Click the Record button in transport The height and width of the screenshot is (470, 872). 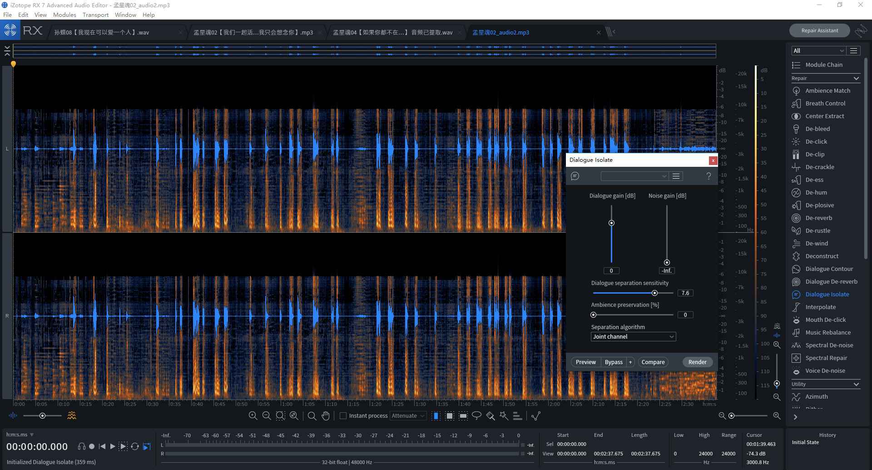[92, 446]
